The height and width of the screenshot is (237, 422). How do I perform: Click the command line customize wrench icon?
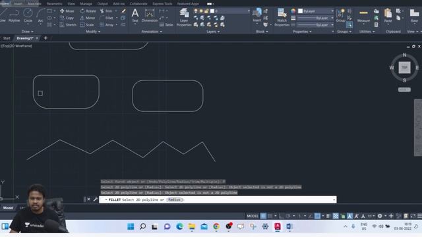[95, 199]
